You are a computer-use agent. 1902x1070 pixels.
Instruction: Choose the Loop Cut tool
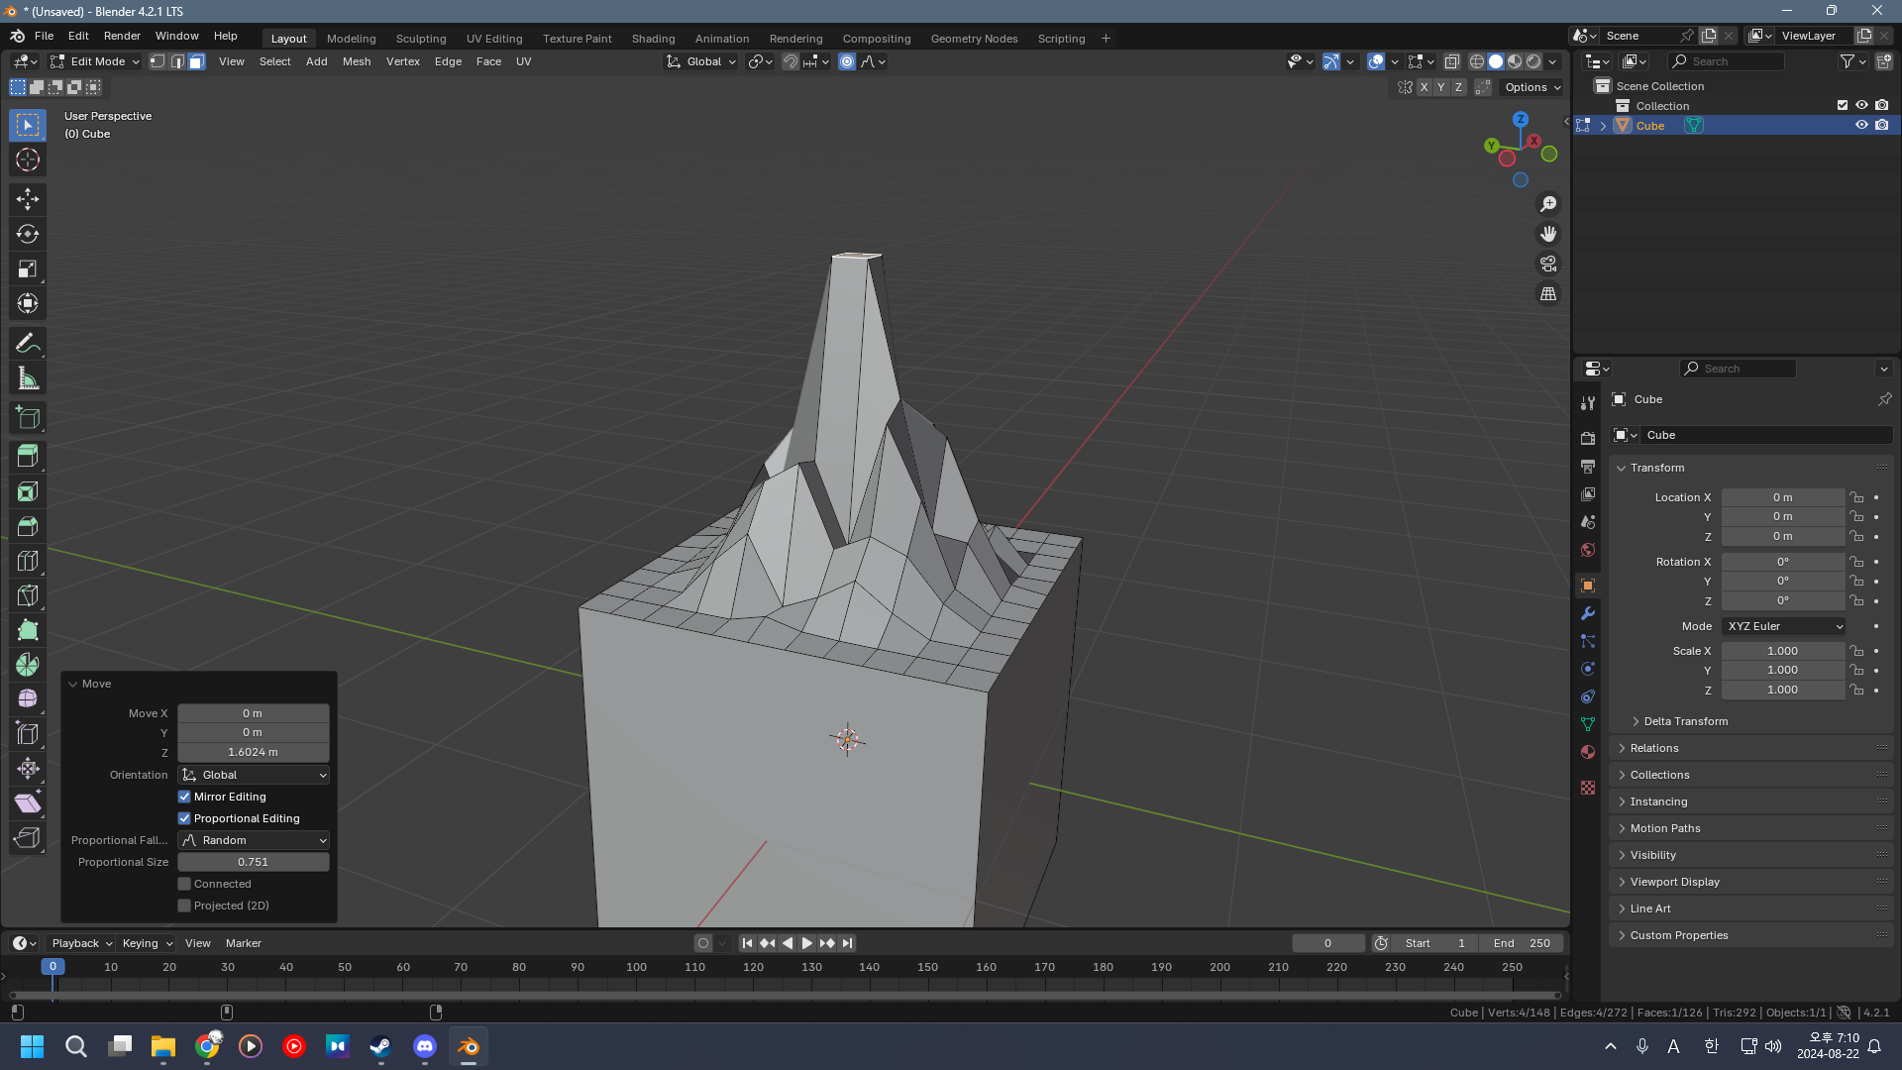tap(28, 561)
